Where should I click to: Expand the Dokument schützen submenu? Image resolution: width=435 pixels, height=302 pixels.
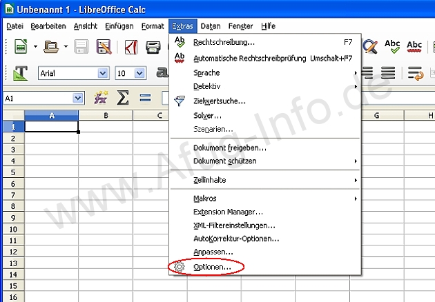[x=265, y=161]
